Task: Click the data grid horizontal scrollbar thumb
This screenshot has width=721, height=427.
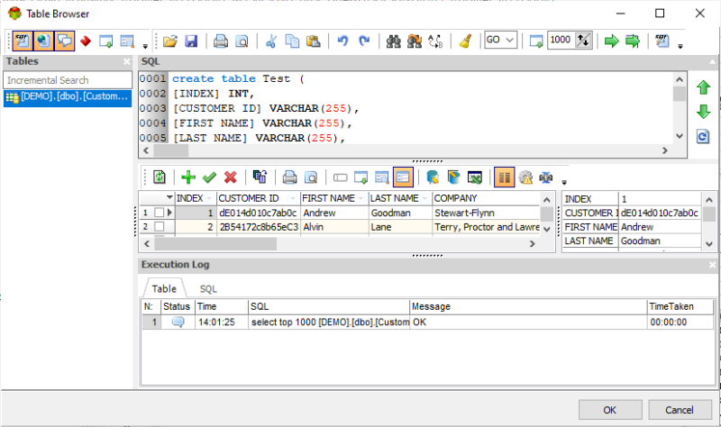Action: [x=215, y=243]
